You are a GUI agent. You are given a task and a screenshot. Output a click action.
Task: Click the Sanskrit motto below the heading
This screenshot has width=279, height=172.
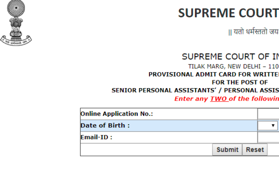pyautogui.click(x=254, y=32)
